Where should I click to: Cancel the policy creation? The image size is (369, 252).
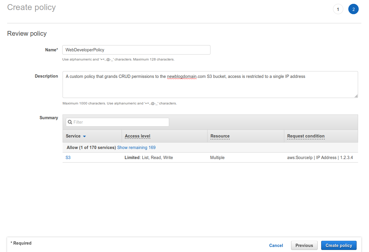(276, 246)
